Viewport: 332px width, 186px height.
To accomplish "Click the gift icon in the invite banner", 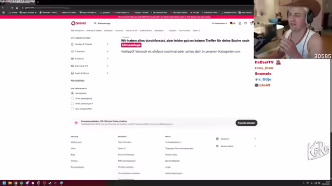I will 76,123.
